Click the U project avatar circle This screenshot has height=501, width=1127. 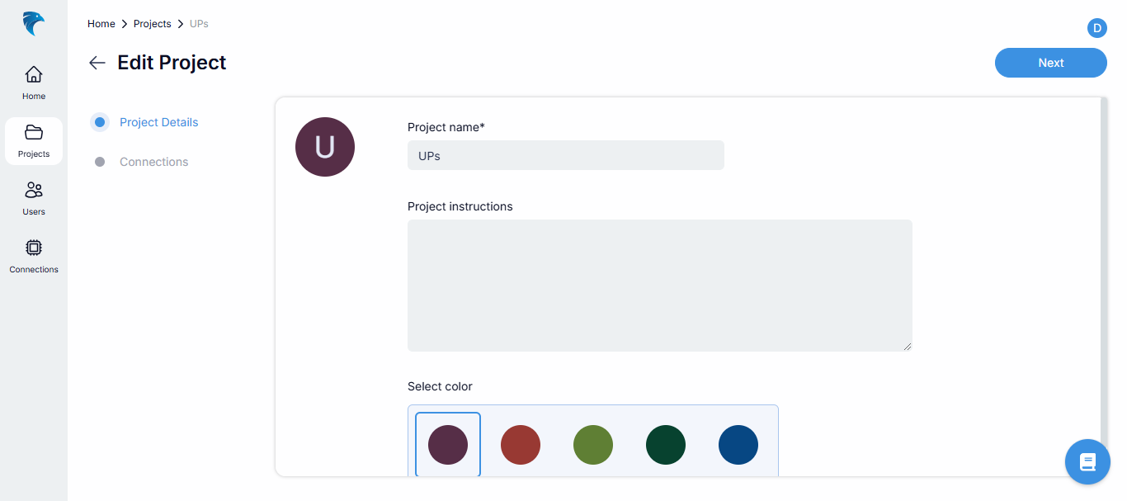(325, 147)
